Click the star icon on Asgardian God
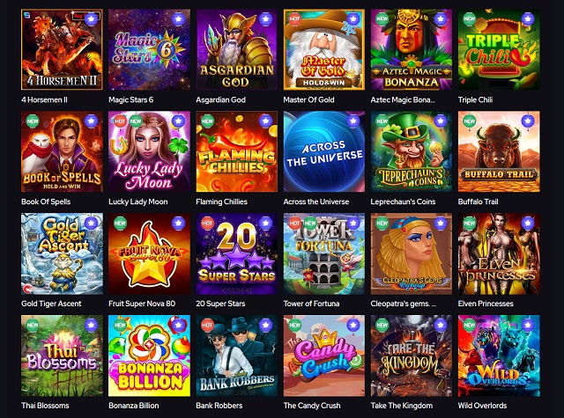 (x=265, y=18)
